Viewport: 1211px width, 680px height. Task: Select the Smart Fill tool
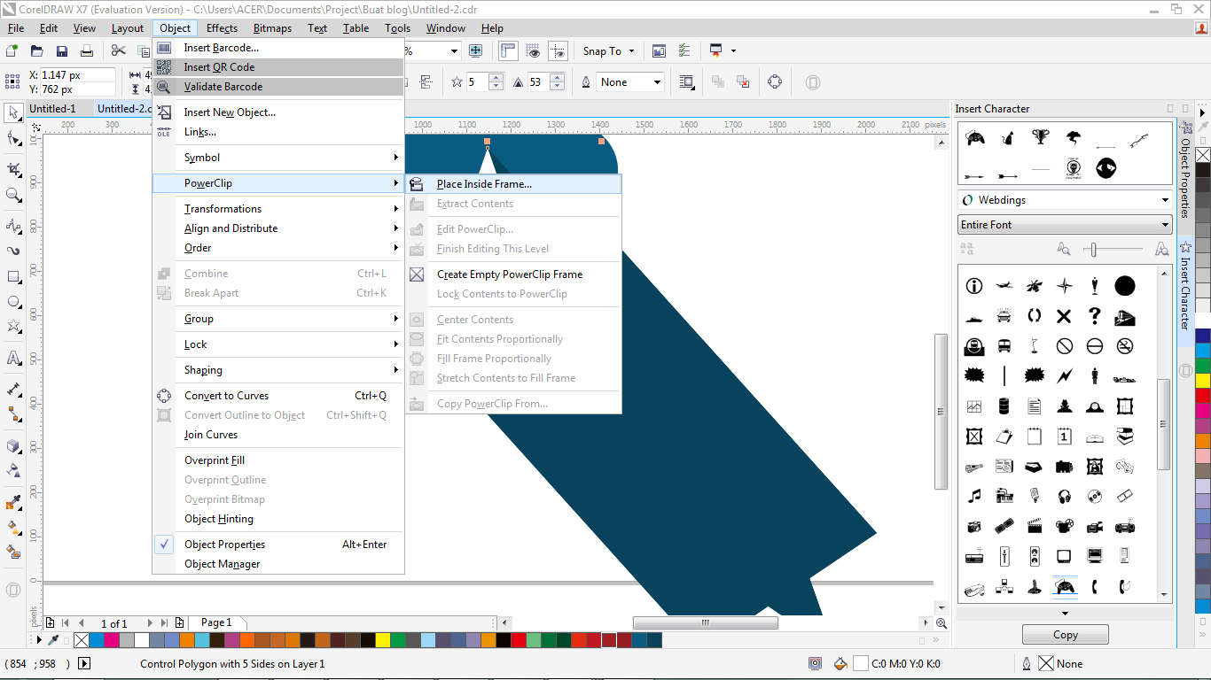(13, 552)
